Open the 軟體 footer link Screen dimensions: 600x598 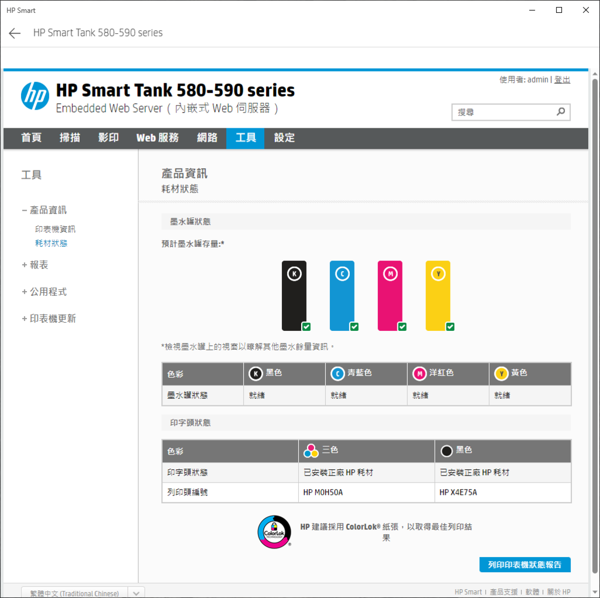(x=532, y=592)
